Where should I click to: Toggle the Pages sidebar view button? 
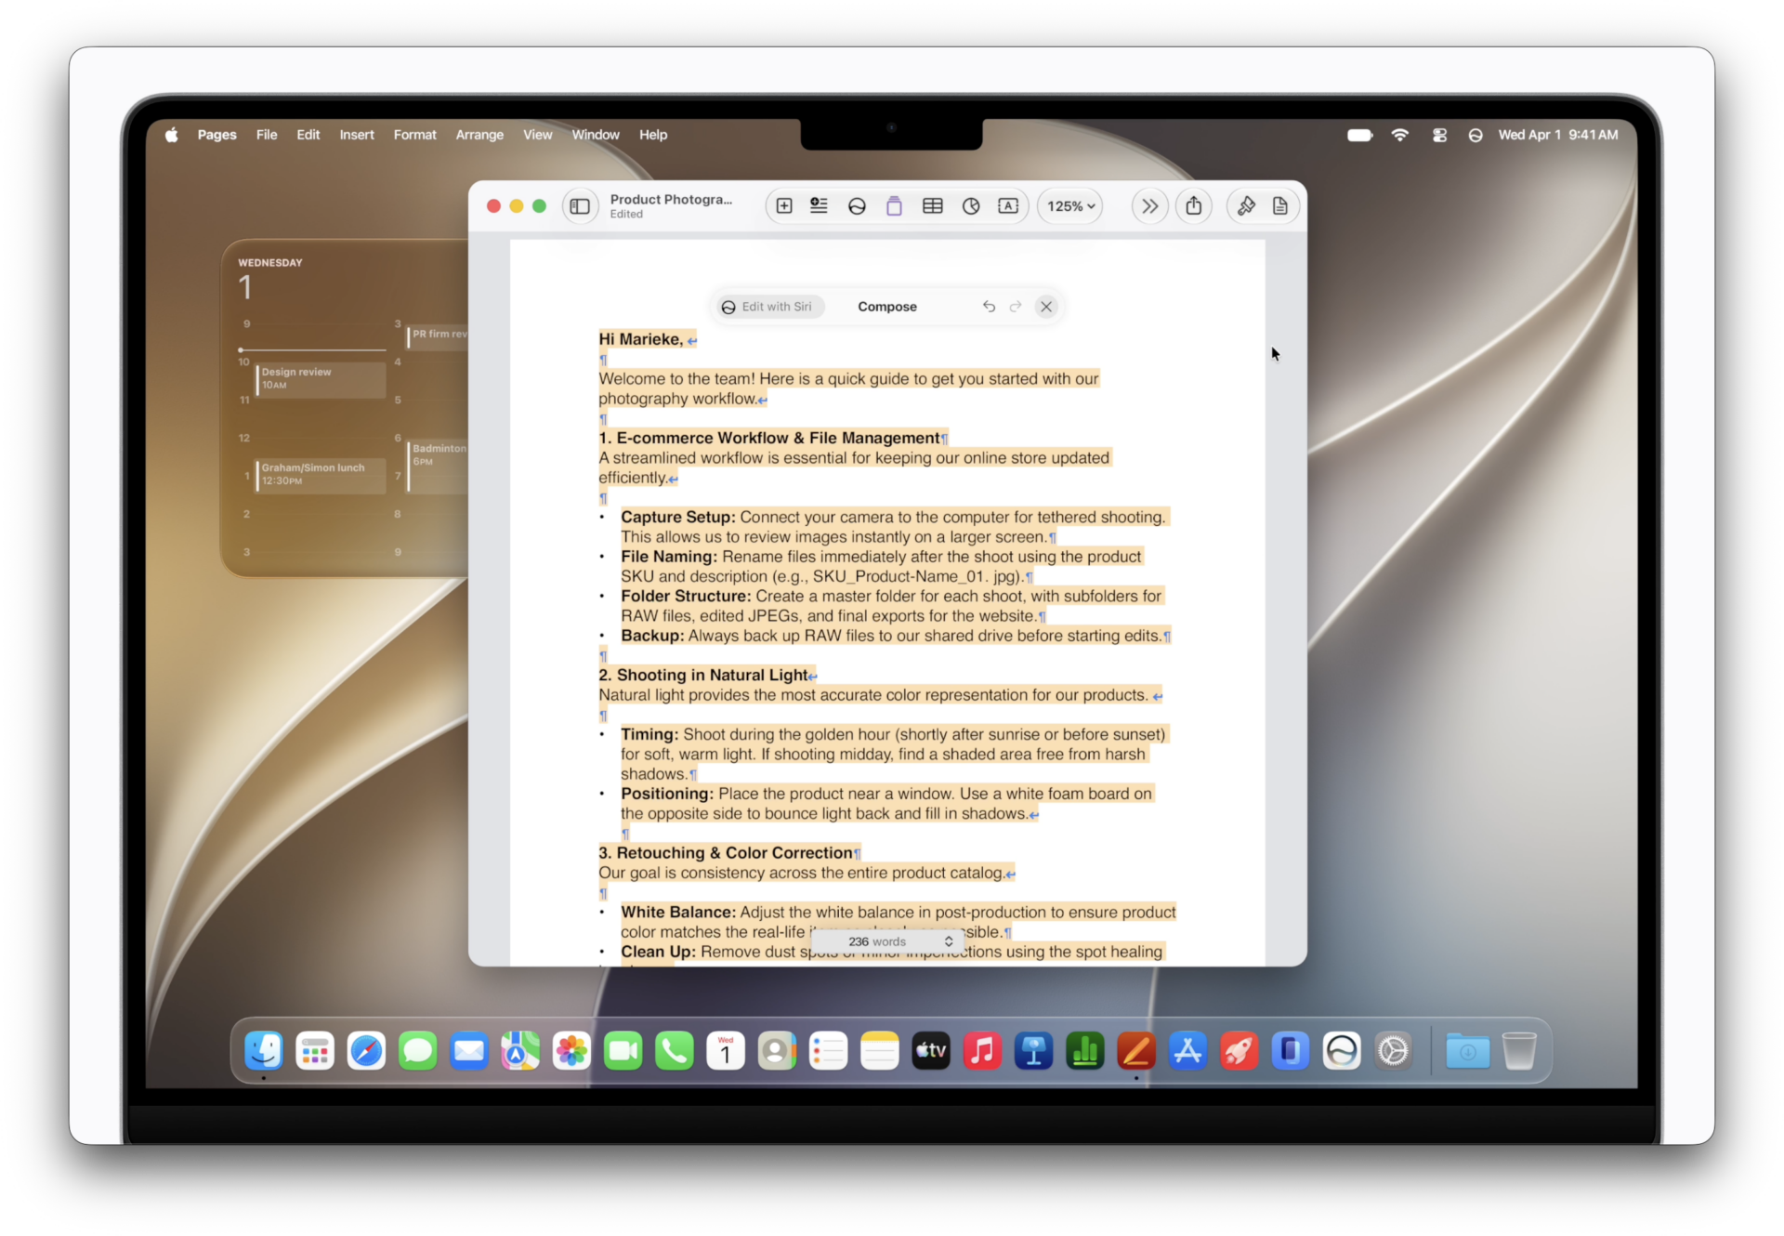click(x=580, y=206)
